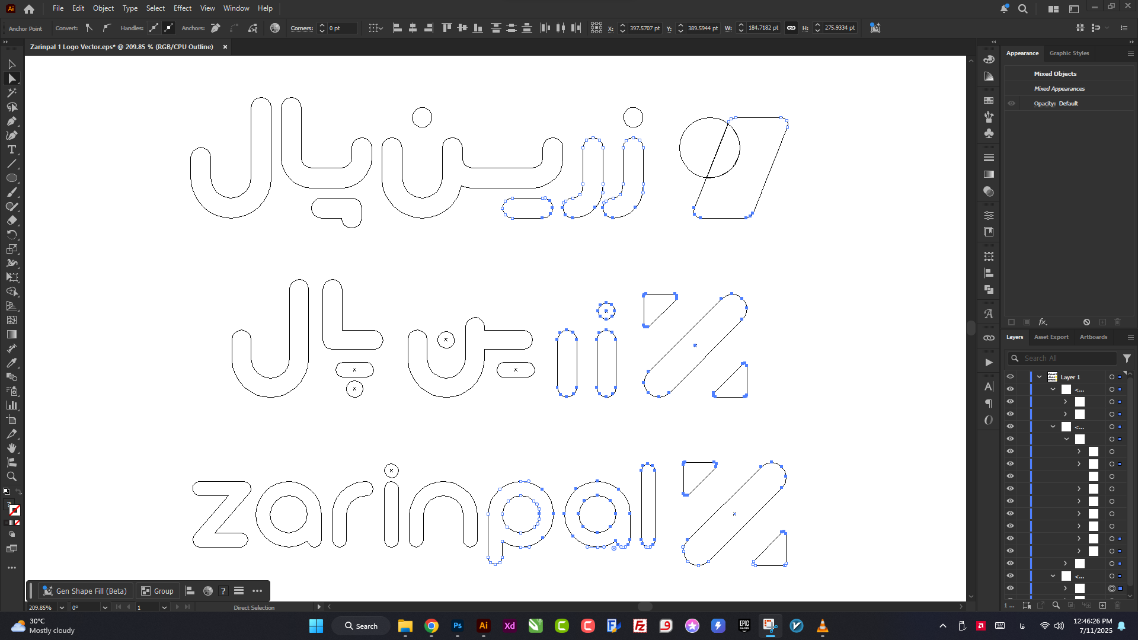
Task: Open the Align To dropdown in control bar
Action: coord(376,28)
